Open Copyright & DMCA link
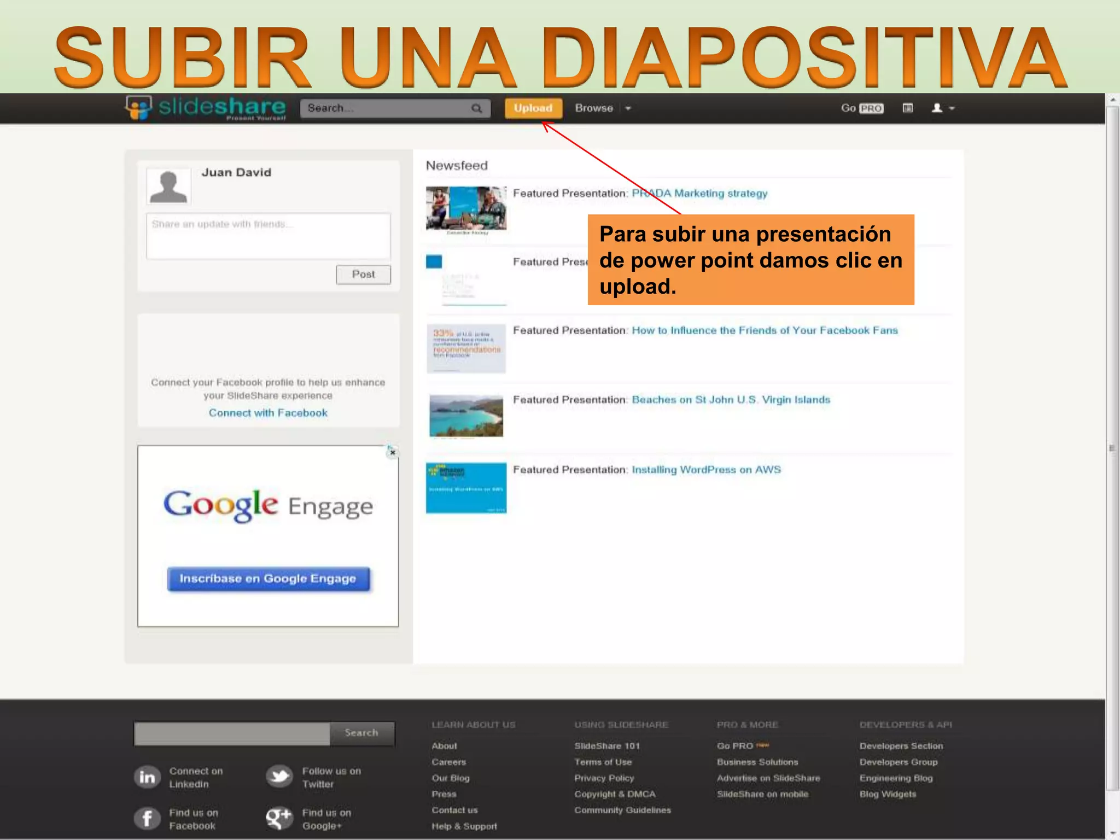This screenshot has width=1120, height=840. coord(615,794)
